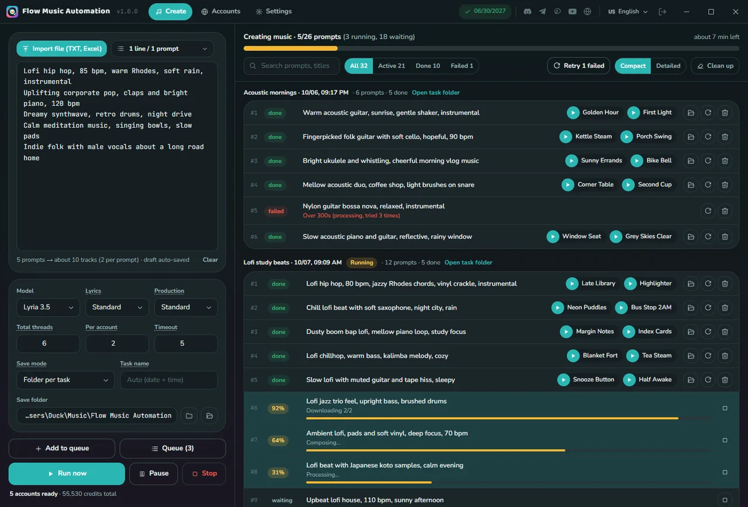748x507 pixels.
Task: Click the log out icon
Action: coord(662,12)
